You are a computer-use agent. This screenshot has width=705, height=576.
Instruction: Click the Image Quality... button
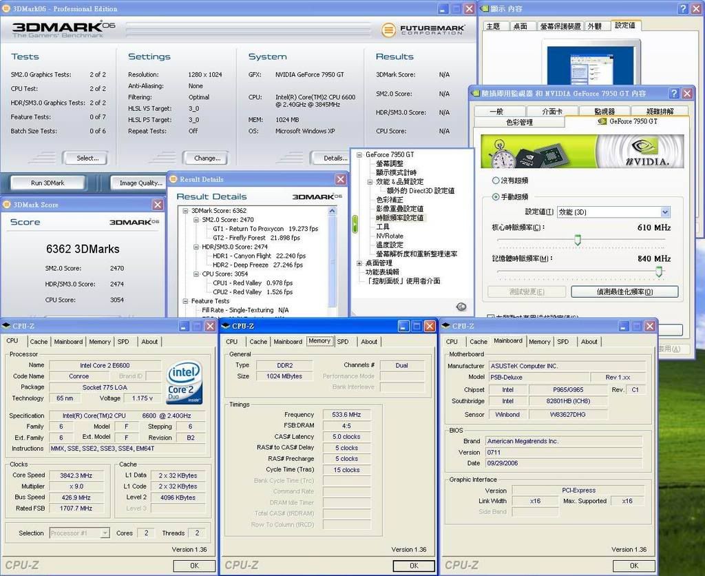pyautogui.click(x=139, y=183)
